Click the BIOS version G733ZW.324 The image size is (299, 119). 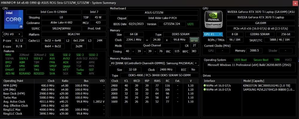(172, 24)
